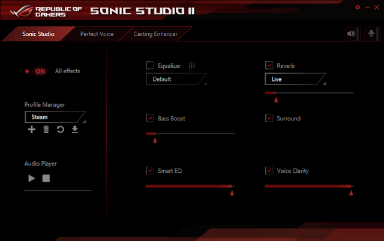The width and height of the screenshot is (384, 241).
Task: Open the Reverb Live preset dropdown
Action: (295, 79)
